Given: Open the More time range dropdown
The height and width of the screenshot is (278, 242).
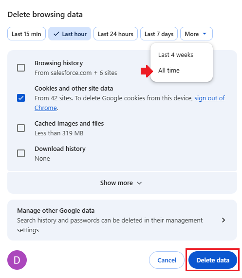Looking at the screenshot, I should [196, 34].
